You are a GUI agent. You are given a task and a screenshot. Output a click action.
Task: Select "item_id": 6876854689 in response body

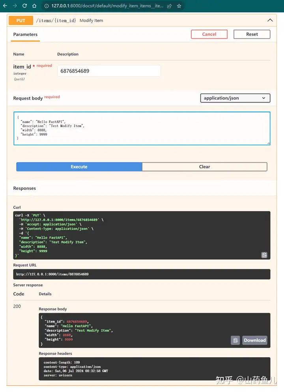click(x=67, y=322)
